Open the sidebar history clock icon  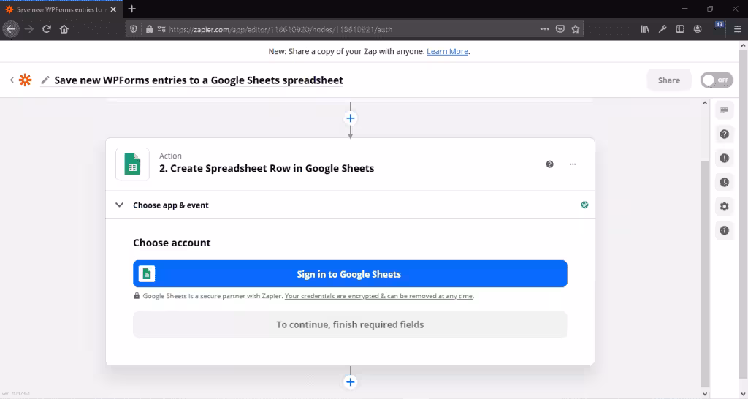click(x=724, y=182)
